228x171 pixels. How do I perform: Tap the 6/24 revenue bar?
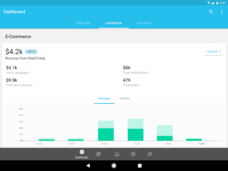pos(106,131)
